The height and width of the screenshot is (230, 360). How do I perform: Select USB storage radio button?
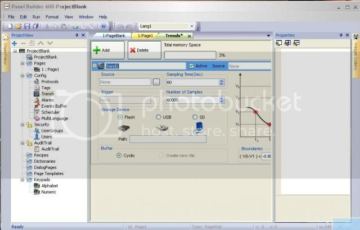(158, 117)
